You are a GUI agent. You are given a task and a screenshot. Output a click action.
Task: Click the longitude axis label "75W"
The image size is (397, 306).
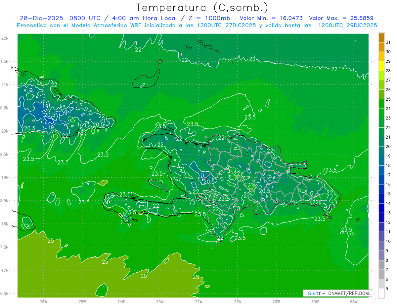click(x=82, y=302)
